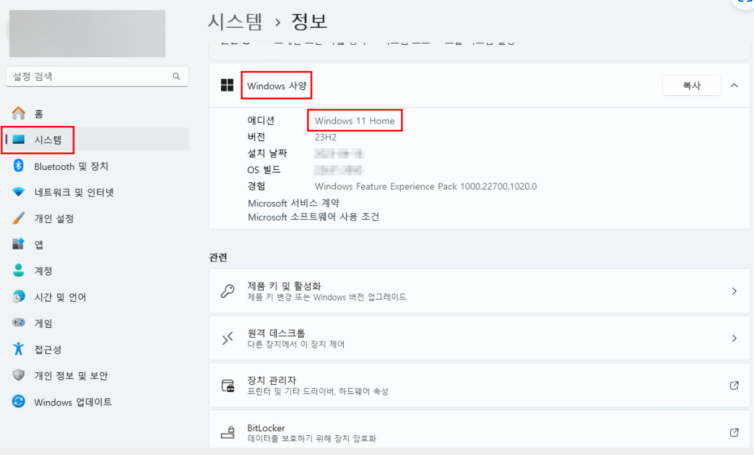Open 개인 정보 및 보안 label
Screen dimensions: 754x455
tap(71, 376)
